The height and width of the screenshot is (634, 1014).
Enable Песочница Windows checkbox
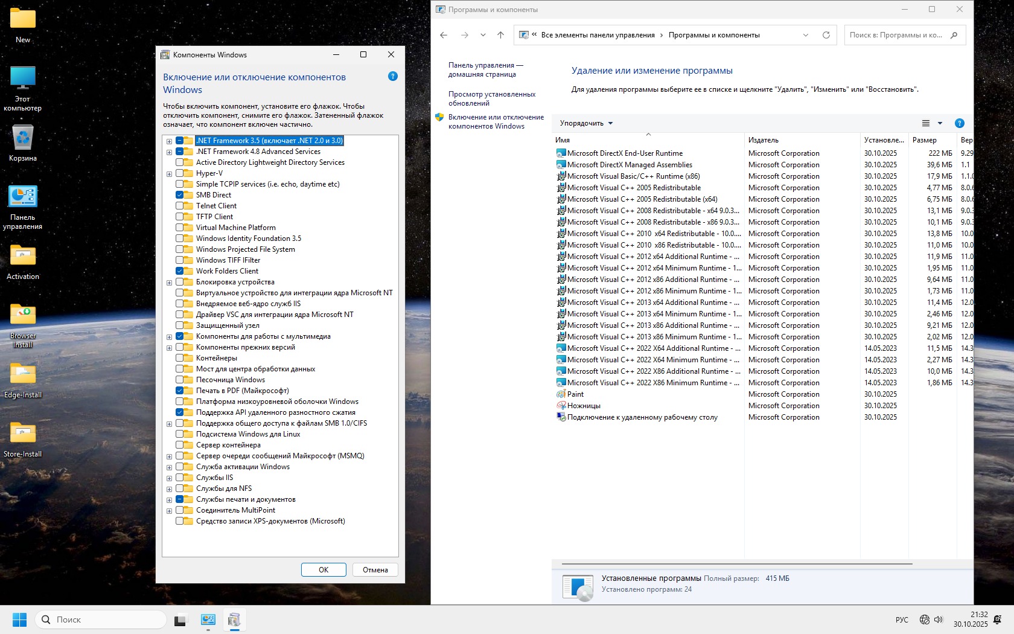click(x=180, y=380)
